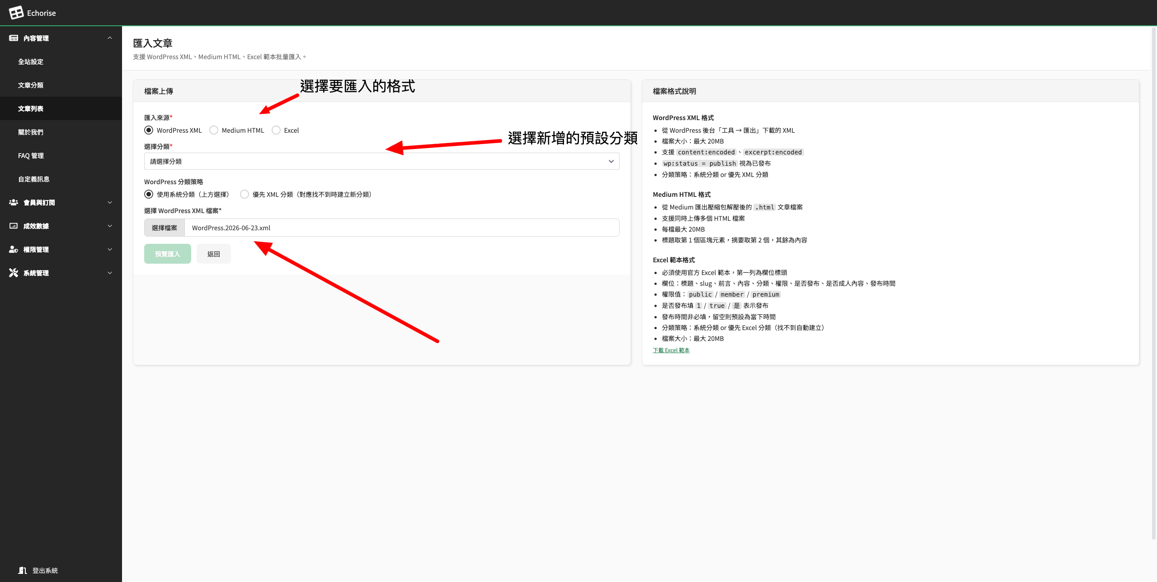This screenshot has height=582, width=1157.
Task: Click the 檔案格式說明 panel title
Action: [674, 91]
